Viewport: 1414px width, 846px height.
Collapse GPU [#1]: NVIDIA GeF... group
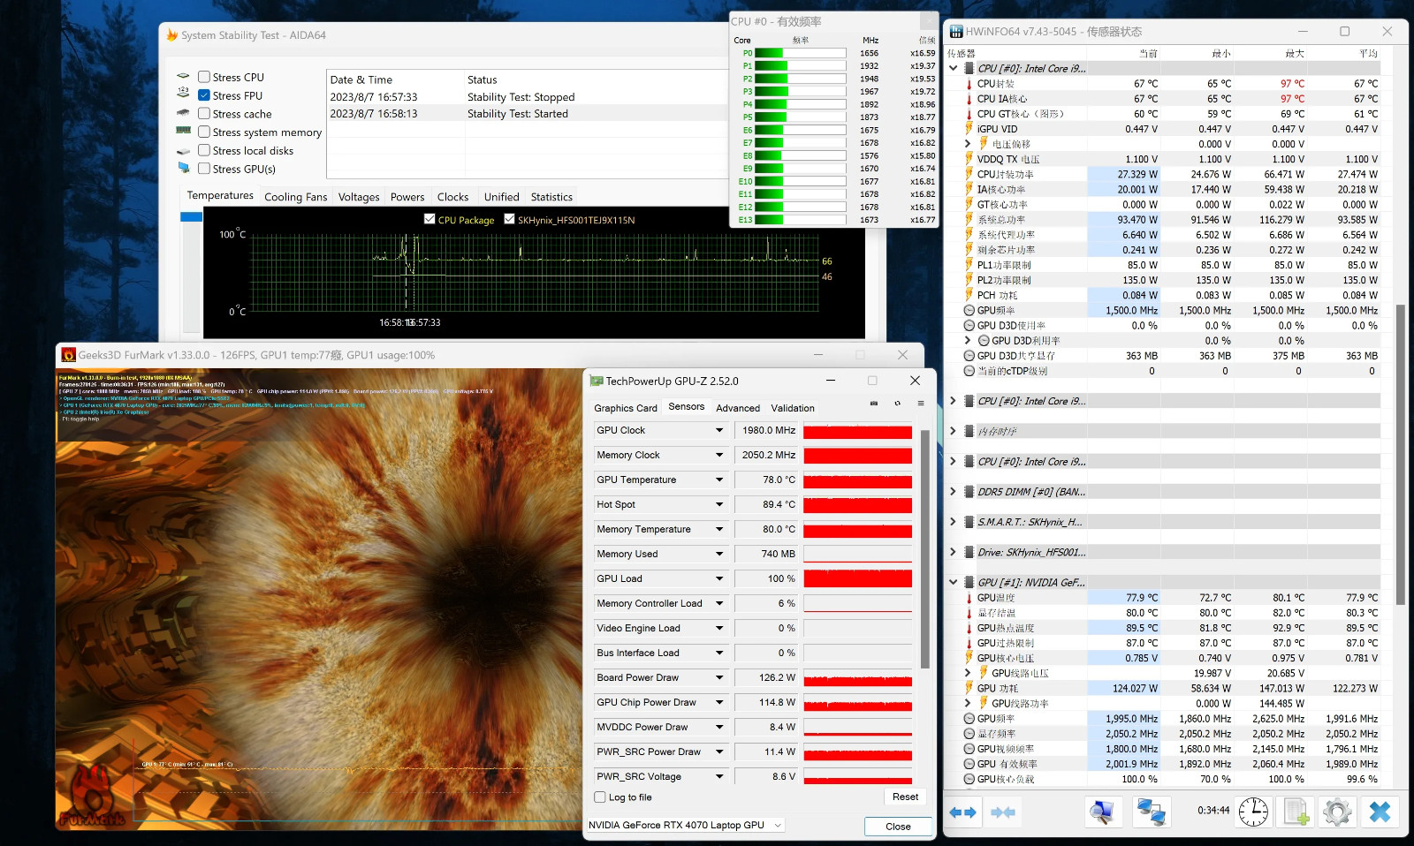tap(953, 582)
